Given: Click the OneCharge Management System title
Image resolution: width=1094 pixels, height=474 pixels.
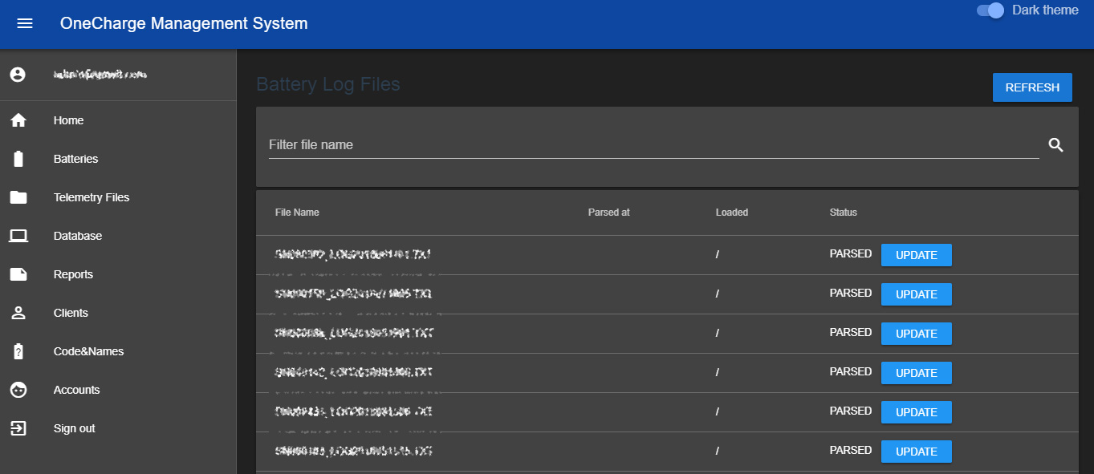Looking at the screenshot, I should tap(184, 23).
